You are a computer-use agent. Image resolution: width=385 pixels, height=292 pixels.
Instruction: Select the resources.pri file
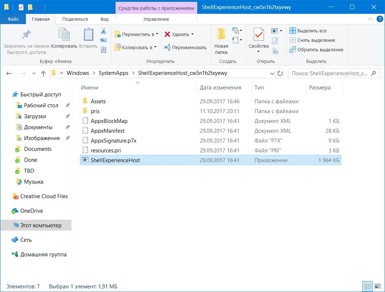(x=210, y=150)
